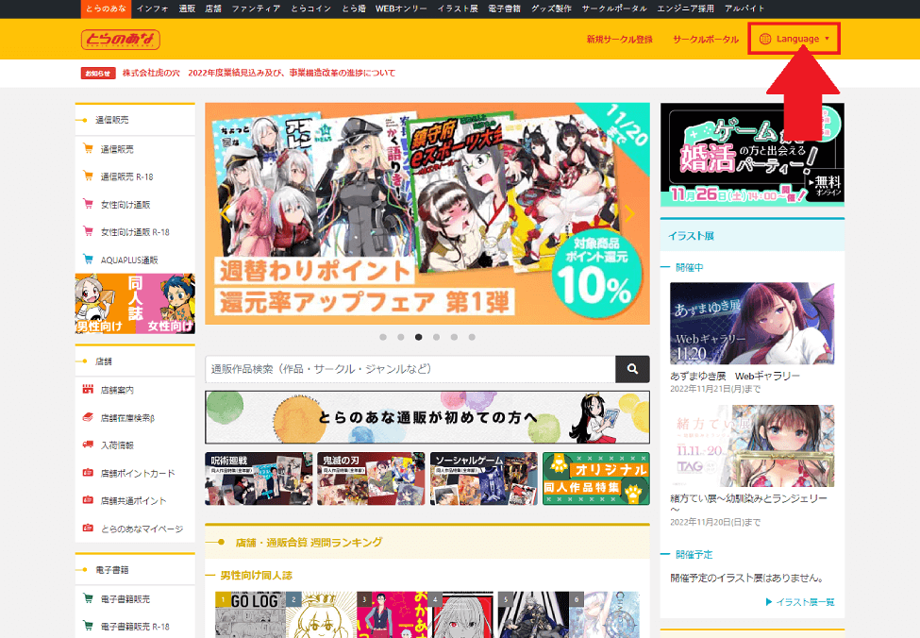Click the store icon beside 店舗案内
This screenshot has width=920, height=638.
click(x=88, y=389)
